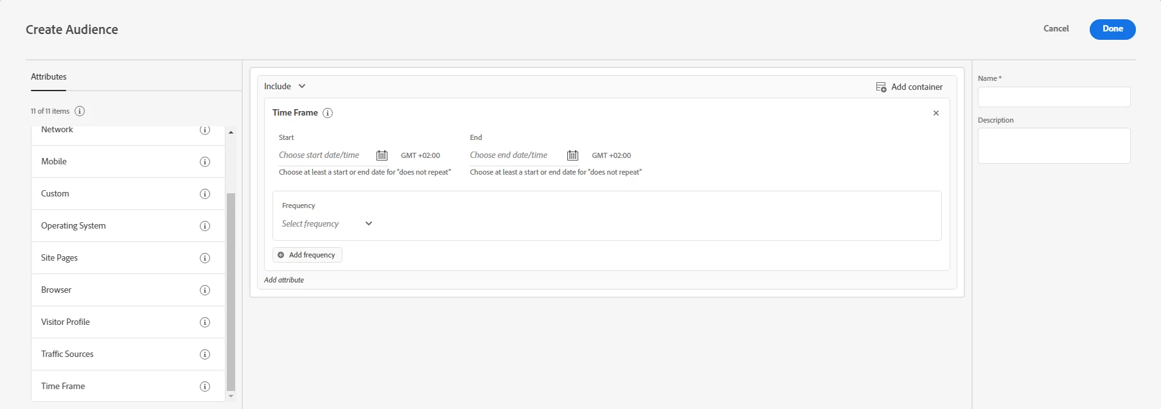1161x409 pixels.
Task: Select the Visitor Profile attribute
Action: coord(128,322)
